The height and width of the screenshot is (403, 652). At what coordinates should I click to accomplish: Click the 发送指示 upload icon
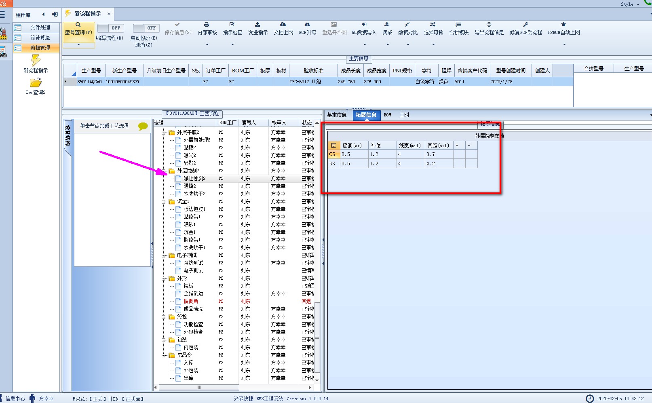tap(257, 25)
